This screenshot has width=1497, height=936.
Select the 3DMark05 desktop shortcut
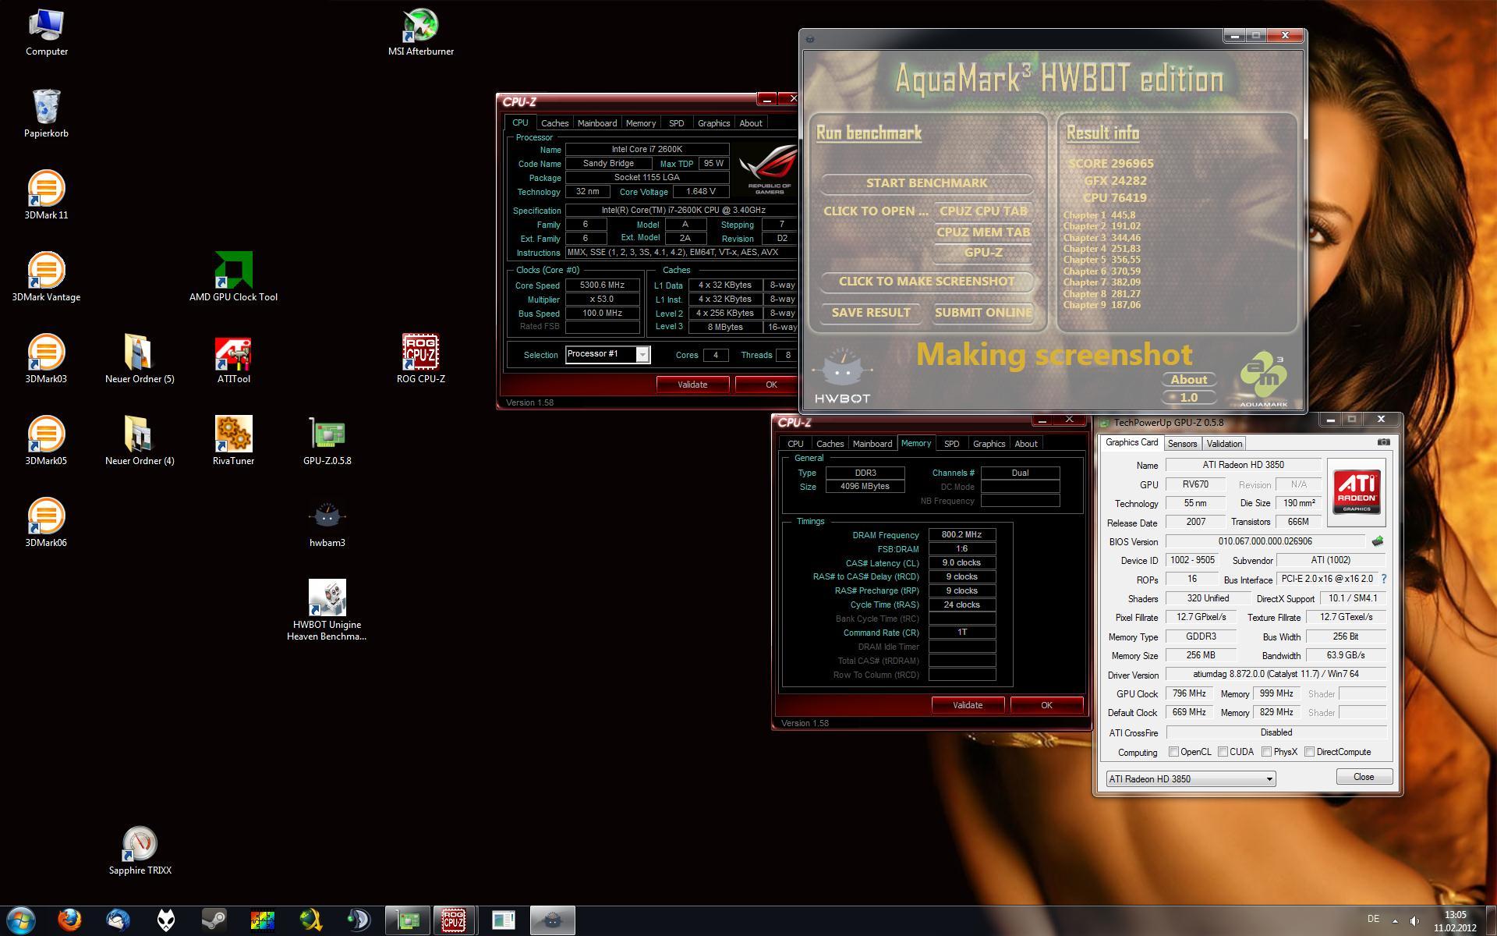47,441
